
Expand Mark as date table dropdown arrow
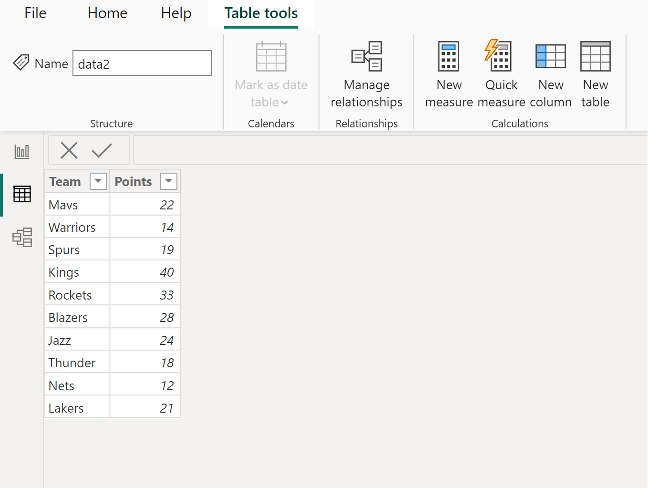tap(285, 103)
